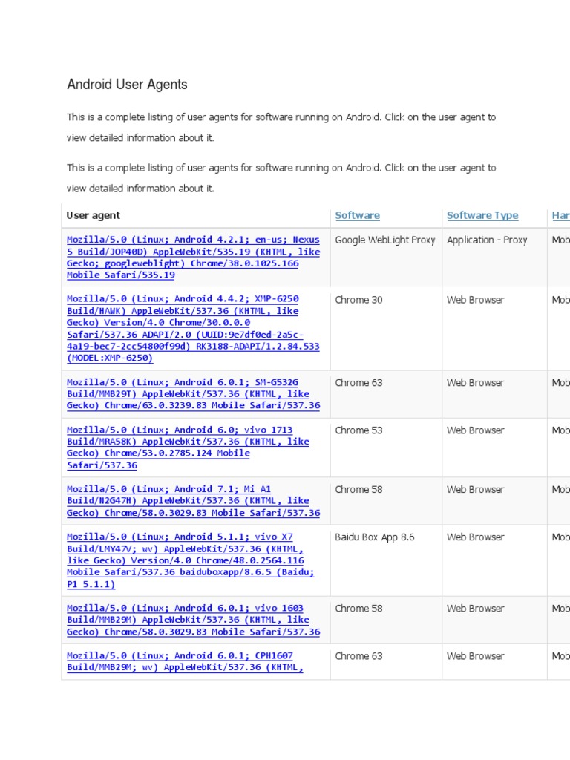Click 'Chrome 63' in the SM-G532G row
Screen dimensions: 570x760
(x=358, y=383)
